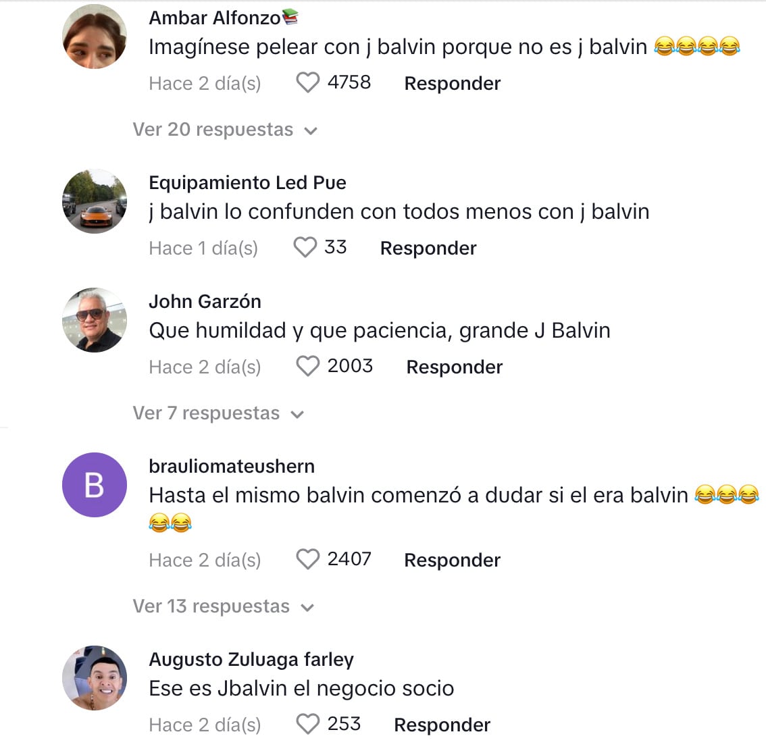The image size is (766, 755).
Task: Heart the brauliomateushern comment
Action: click(308, 559)
